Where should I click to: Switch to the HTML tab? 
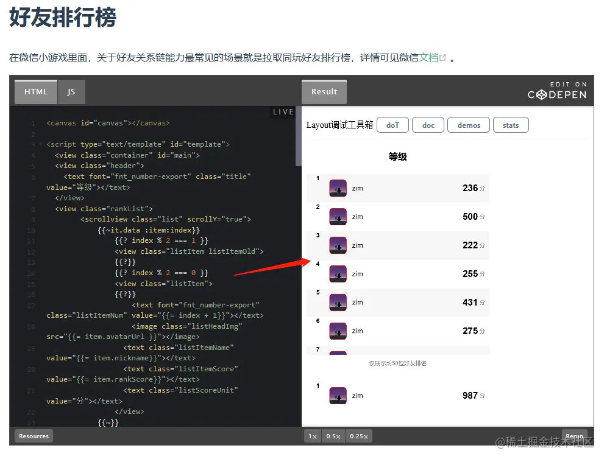tap(35, 91)
